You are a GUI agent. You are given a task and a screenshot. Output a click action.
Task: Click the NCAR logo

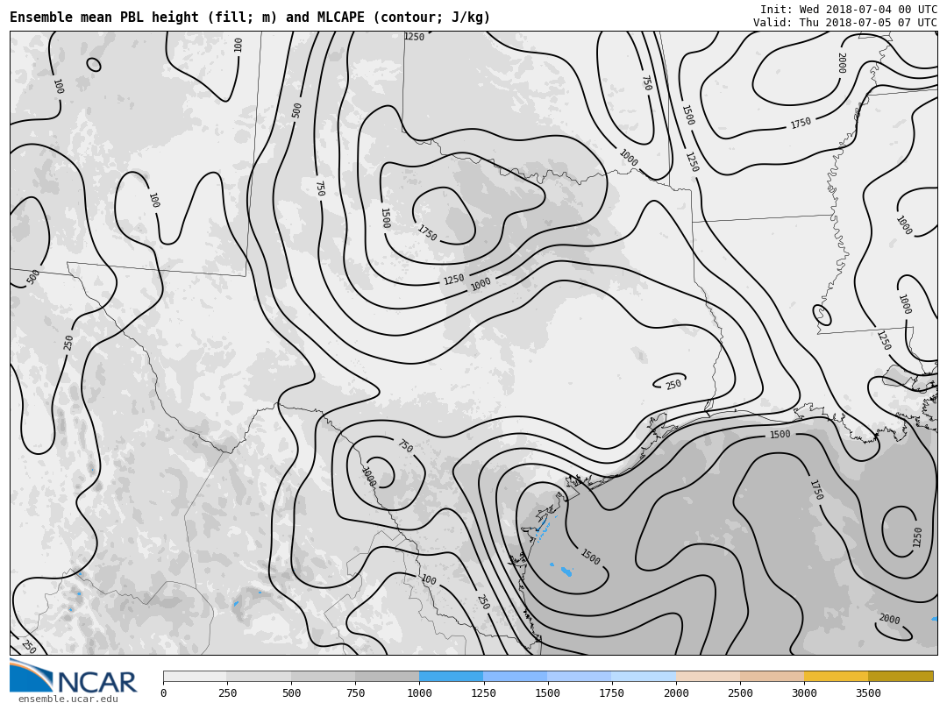pos(73,677)
